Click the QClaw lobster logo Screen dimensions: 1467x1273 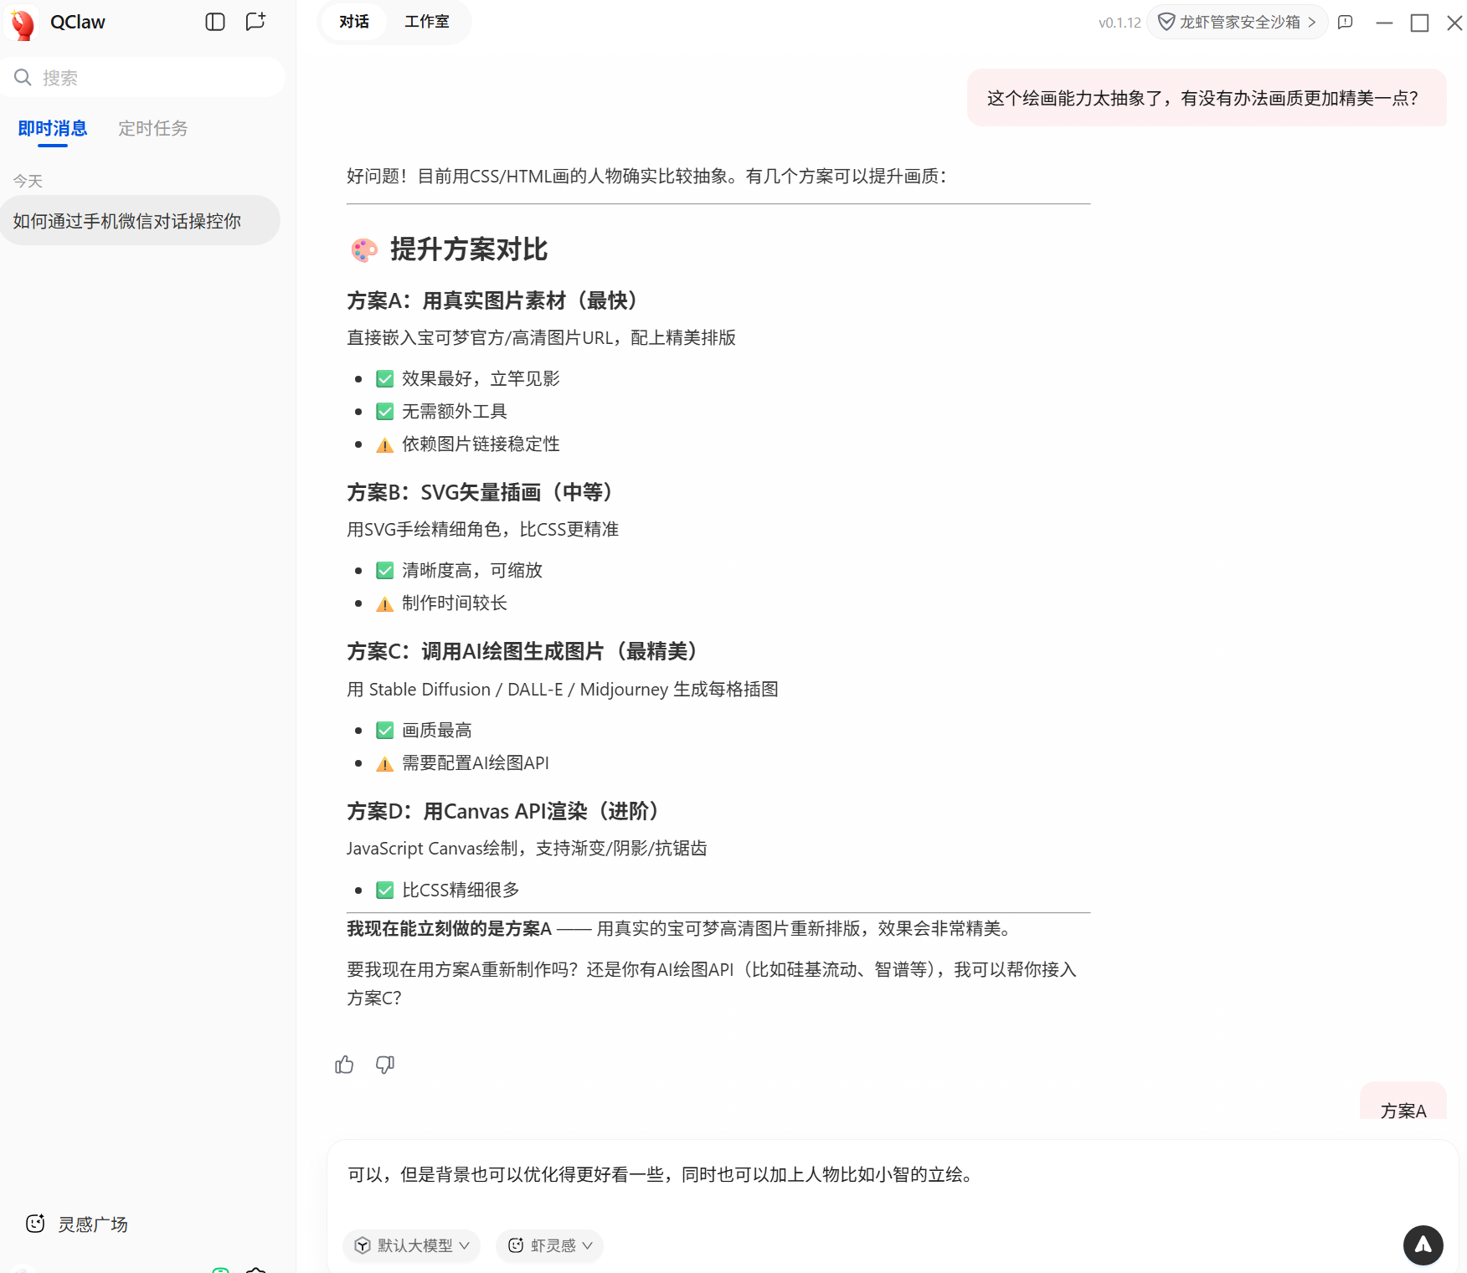point(23,23)
